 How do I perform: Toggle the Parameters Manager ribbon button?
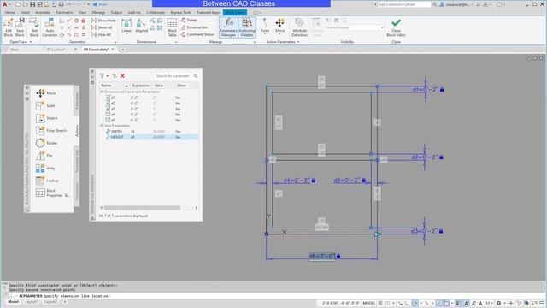pos(228,27)
